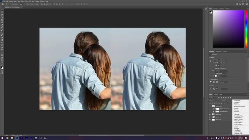Viewport: 249px width, 140px height.
Task: Select the Brush tool
Action: (2, 30)
